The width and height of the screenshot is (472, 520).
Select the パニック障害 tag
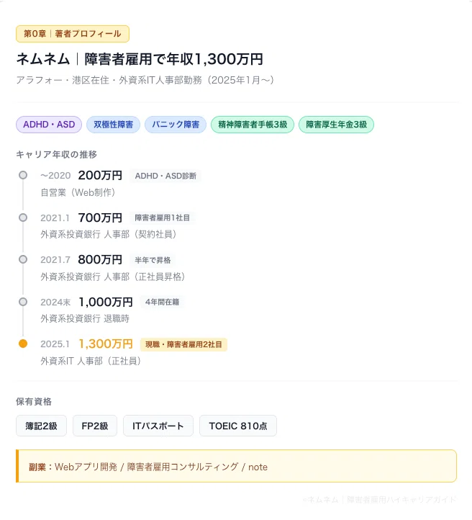(x=176, y=125)
